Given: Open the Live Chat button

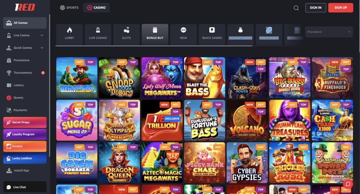Looking at the screenshot, I should (25, 187).
